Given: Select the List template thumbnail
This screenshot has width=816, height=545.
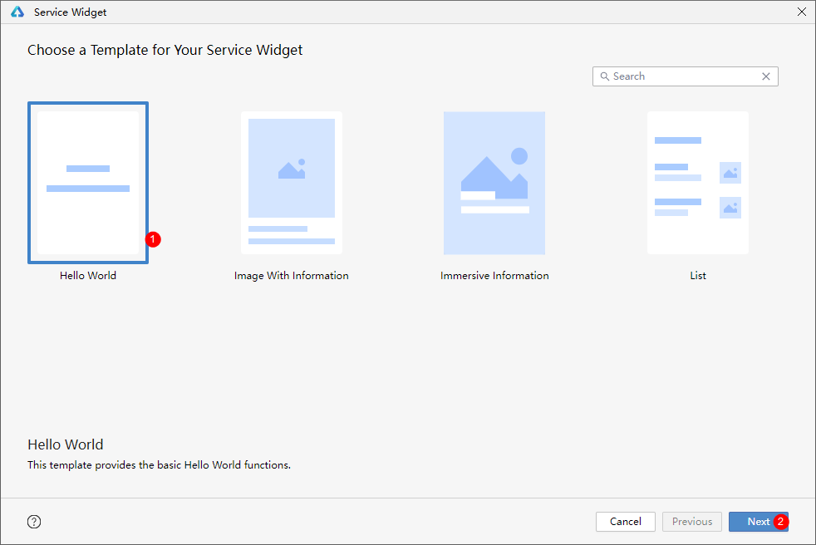Looking at the screenshot, I should tap(698, 183).
